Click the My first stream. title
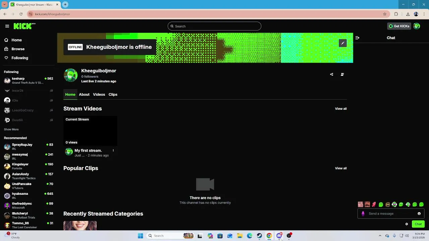 [88, 151]
